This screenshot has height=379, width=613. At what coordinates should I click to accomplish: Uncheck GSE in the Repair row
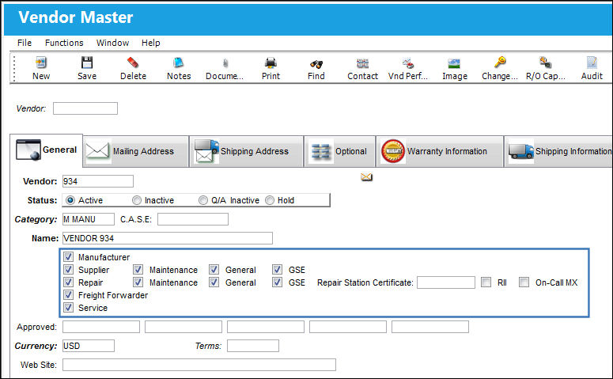click(x=277, y=282)
